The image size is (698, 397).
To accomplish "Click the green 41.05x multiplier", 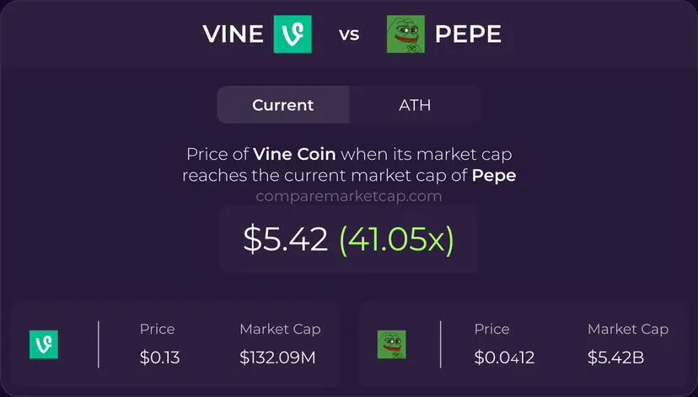I will (397, 241).
